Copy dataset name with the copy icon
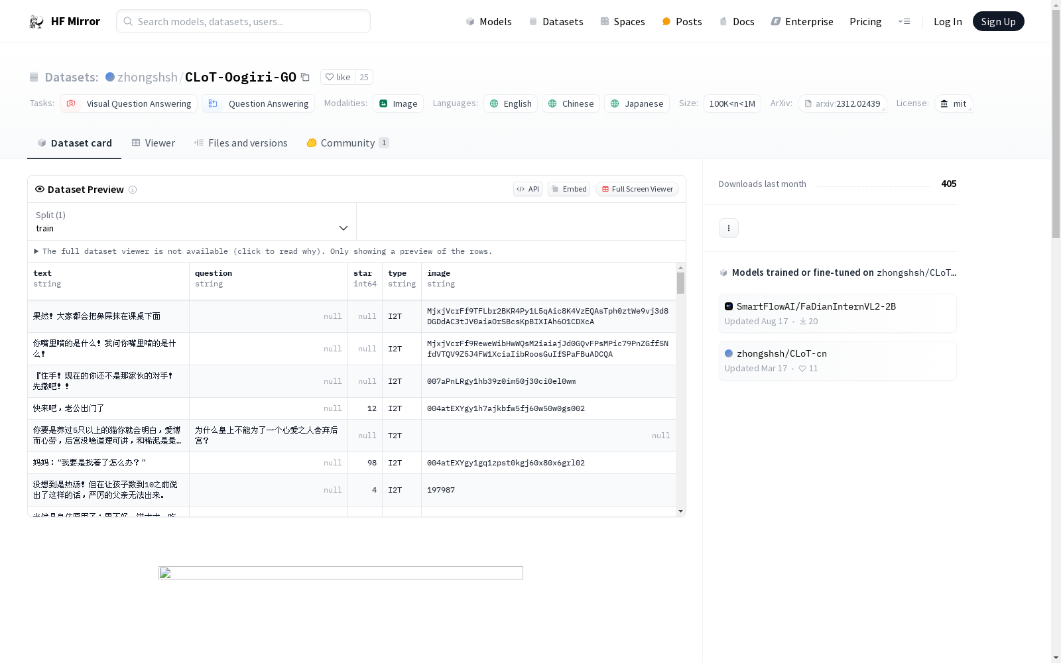Screen dimensions: 1061x663 pyautogui.click(x=305, y=78)
